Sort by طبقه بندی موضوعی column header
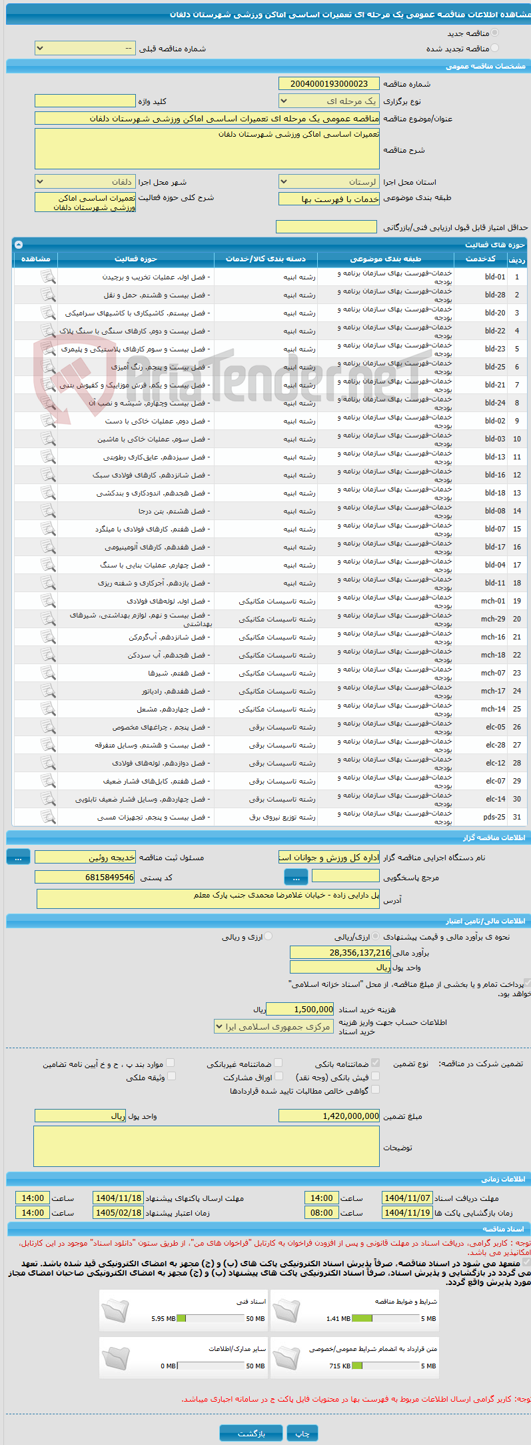 click(x=386, y=259)
